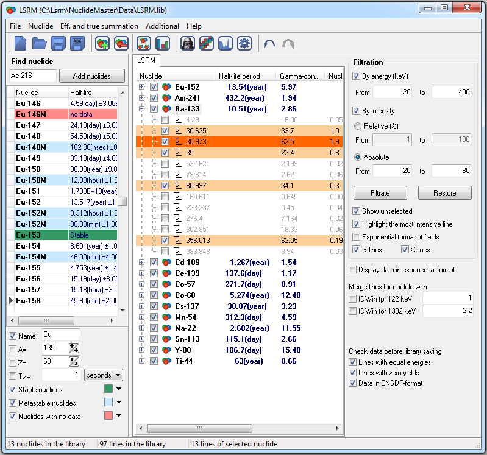Click the green Stable nuclides color swatch

(108, 389)
